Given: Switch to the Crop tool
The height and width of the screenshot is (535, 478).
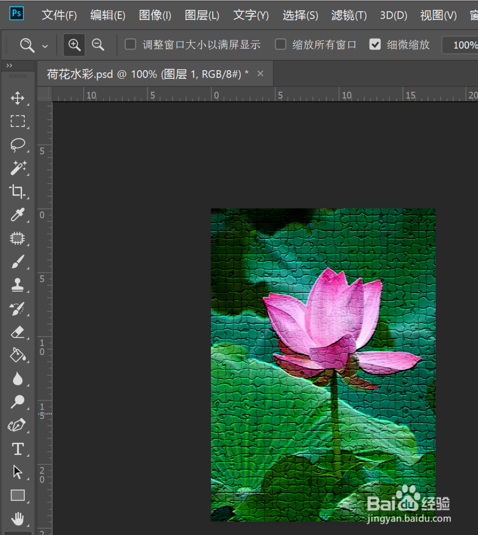Looking at the screenshot, I should pyautogui.click(x=18, y=191).
